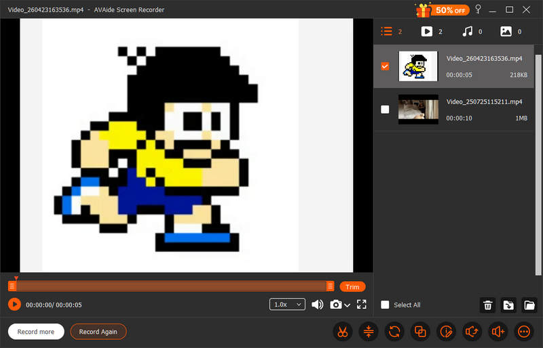
Task: Open the video compressor tool
Action: click(369, 332)
